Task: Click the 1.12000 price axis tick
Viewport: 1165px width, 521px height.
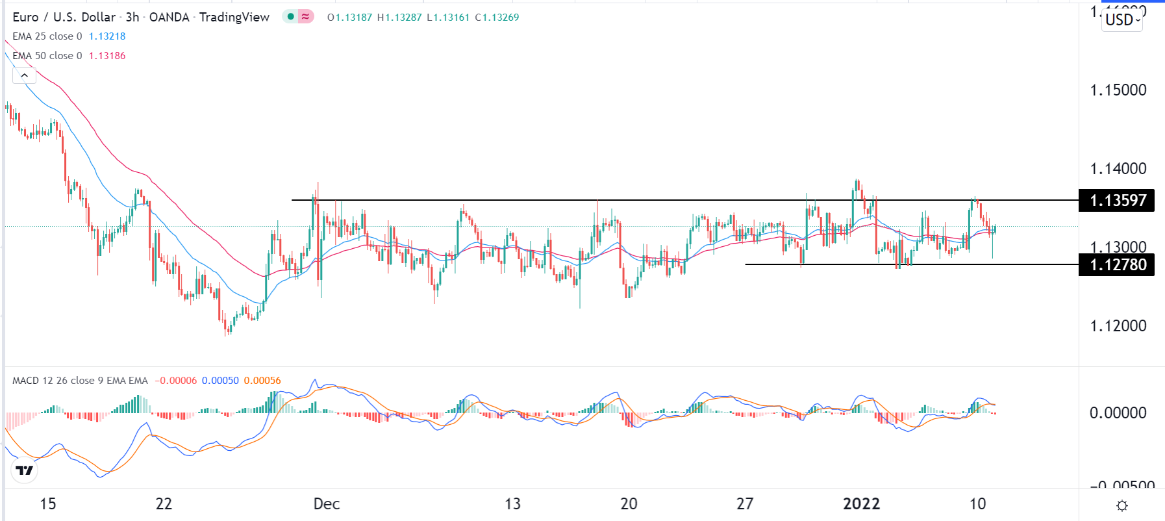Action: [1118, 326]
